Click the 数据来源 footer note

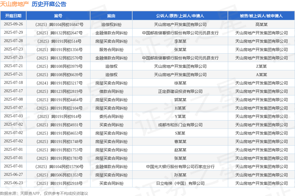point(44,193)
